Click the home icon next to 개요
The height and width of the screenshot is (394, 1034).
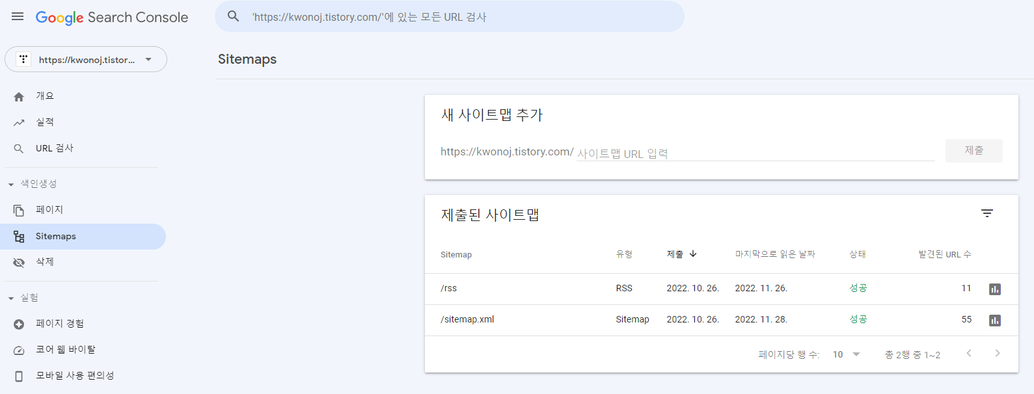pyautogui.click(x=19, y=97)
